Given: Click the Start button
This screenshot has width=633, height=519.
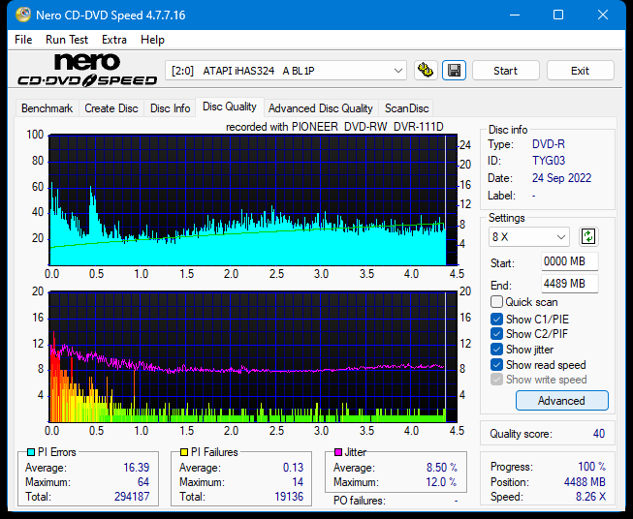Looking at the screenshot, I should pos(505,71).
